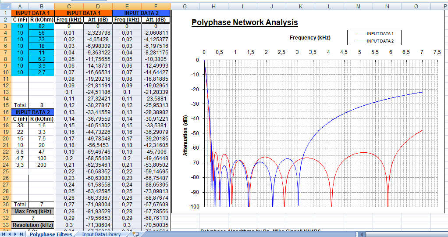The height and width of the screenshot is (237, 448).
Task: Go to next sheet using tab arrow
Action: (16, 234)
